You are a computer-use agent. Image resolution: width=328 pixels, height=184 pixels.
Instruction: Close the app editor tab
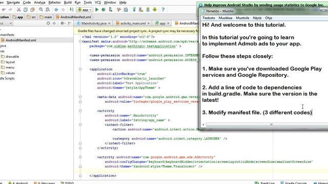pos(168,24)
